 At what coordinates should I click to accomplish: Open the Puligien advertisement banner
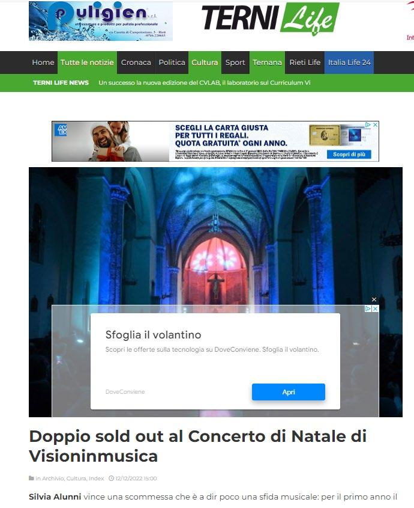[101, 21]
